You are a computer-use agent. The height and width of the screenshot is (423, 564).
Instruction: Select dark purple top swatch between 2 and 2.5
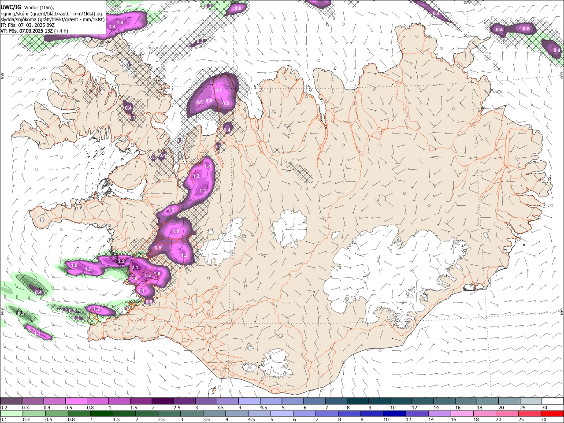coord(162,401)
